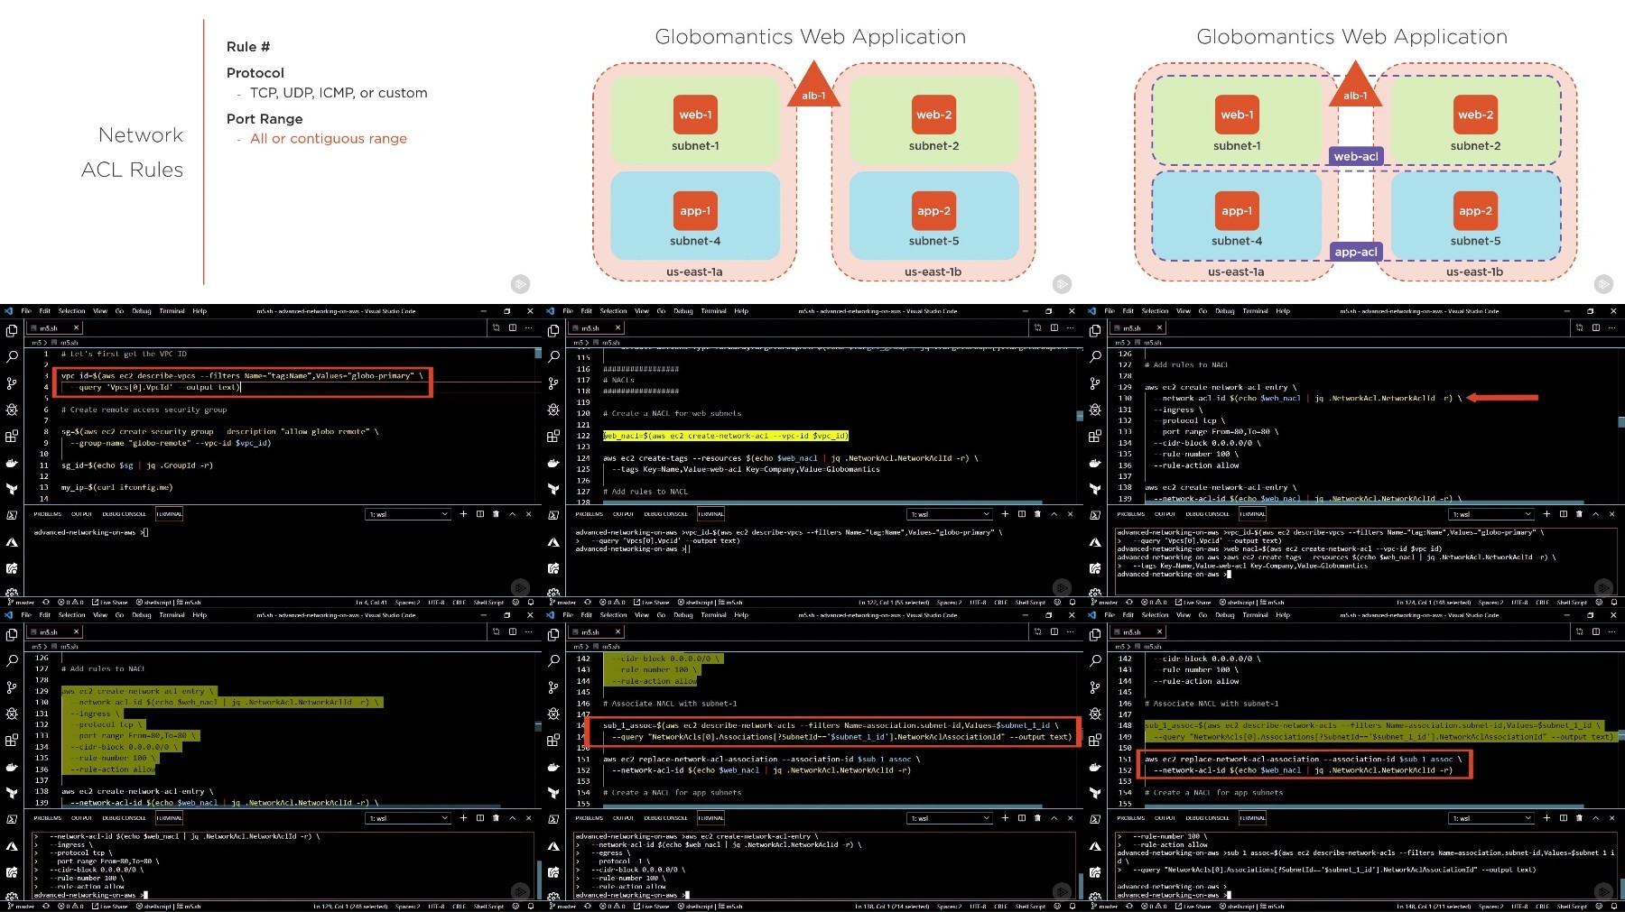Image resolution: width=1625 pixels, height=912 pixels.
Task: Open Go menu in 'Ln 138' window
Action: click(661, 614)
